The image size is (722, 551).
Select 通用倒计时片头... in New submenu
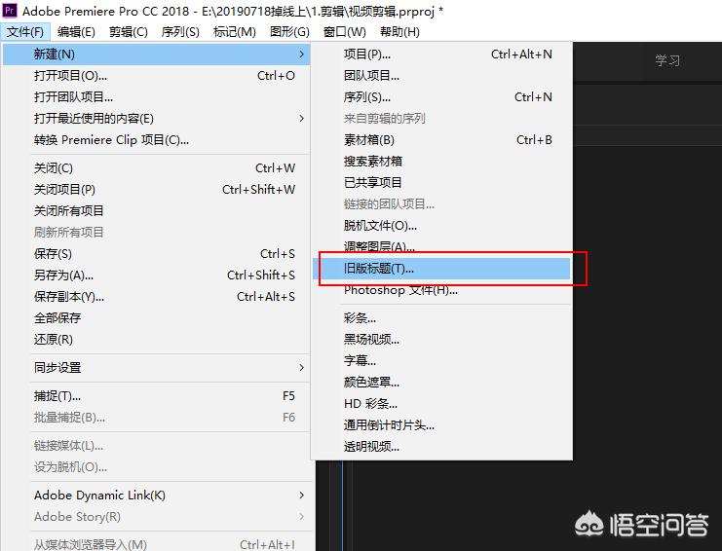point(441,425)
